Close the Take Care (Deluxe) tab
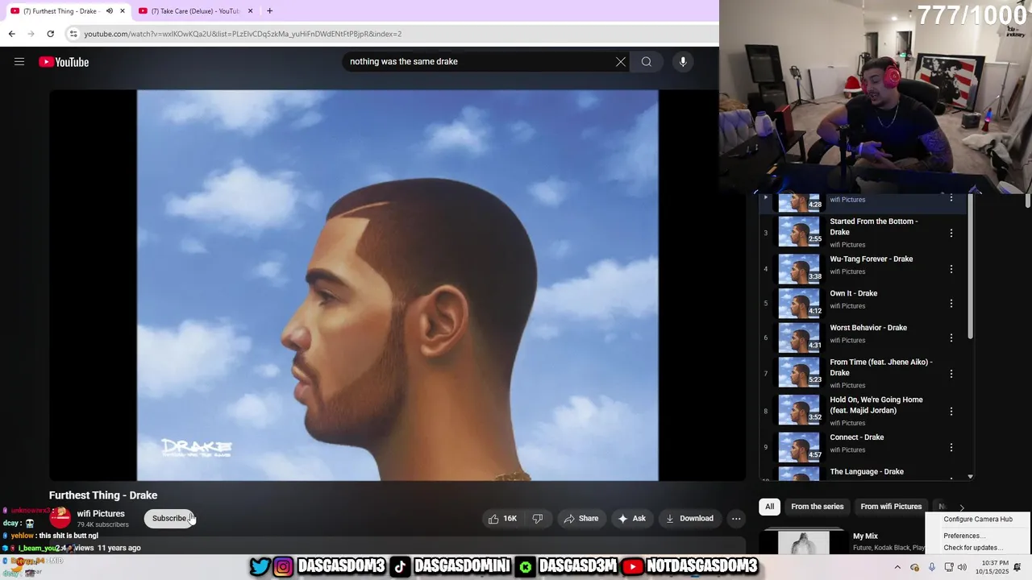 pos(250,11)
